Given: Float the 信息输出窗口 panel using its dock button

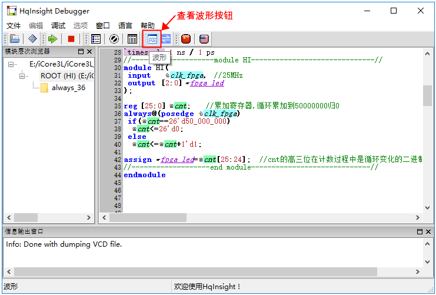Looking at the screenshot, I should click(x=419, y=232).
